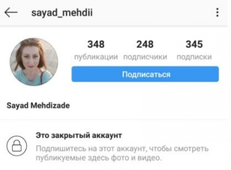Click the divider line below the Sayad Mehdizade name
The image size is (231, 170).
tap(114, 119)
